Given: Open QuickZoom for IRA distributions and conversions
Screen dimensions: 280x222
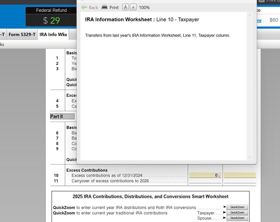Looking at the screenshot, I should [237, 207].
